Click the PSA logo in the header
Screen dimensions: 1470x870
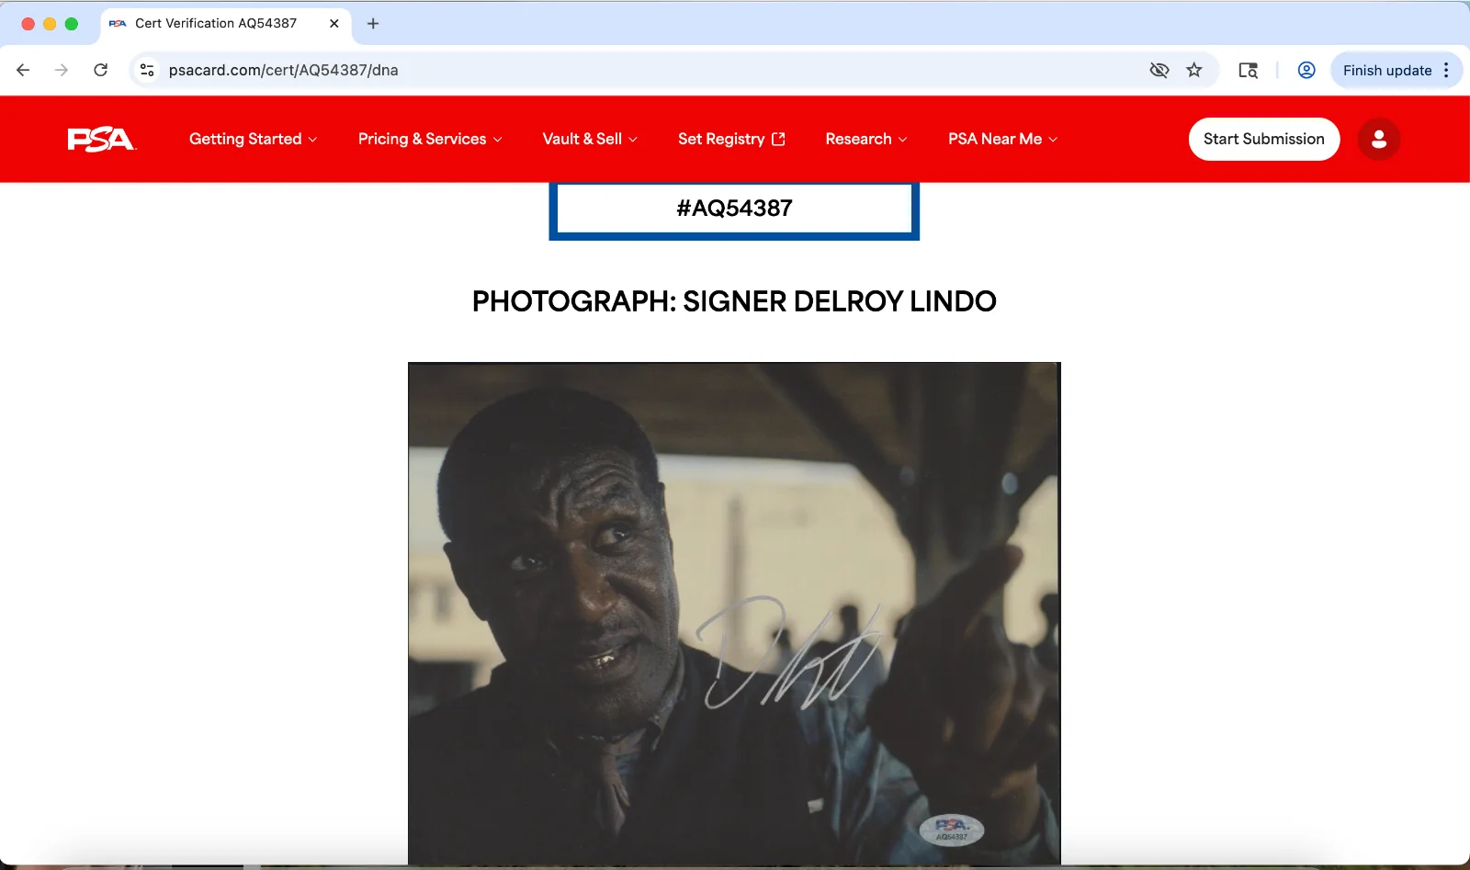tap(101, 139)
